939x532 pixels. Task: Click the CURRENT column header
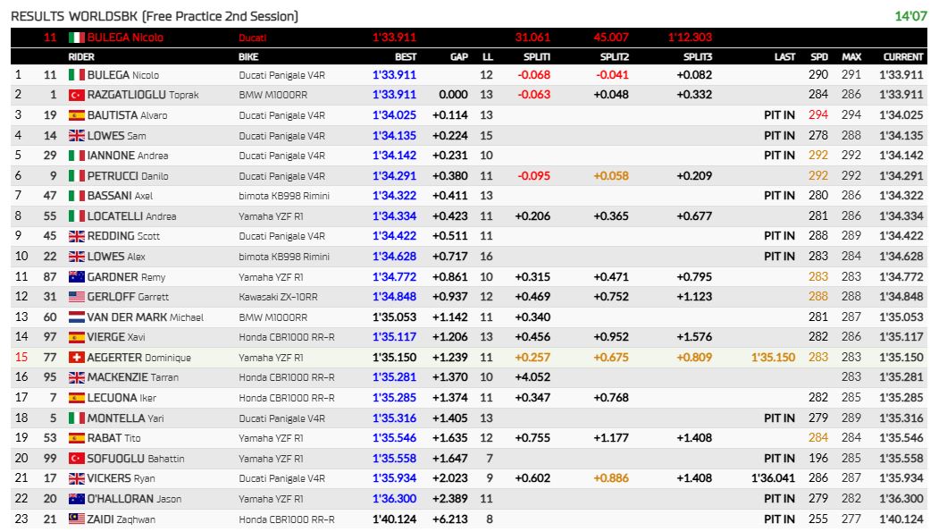pos(903,57)
